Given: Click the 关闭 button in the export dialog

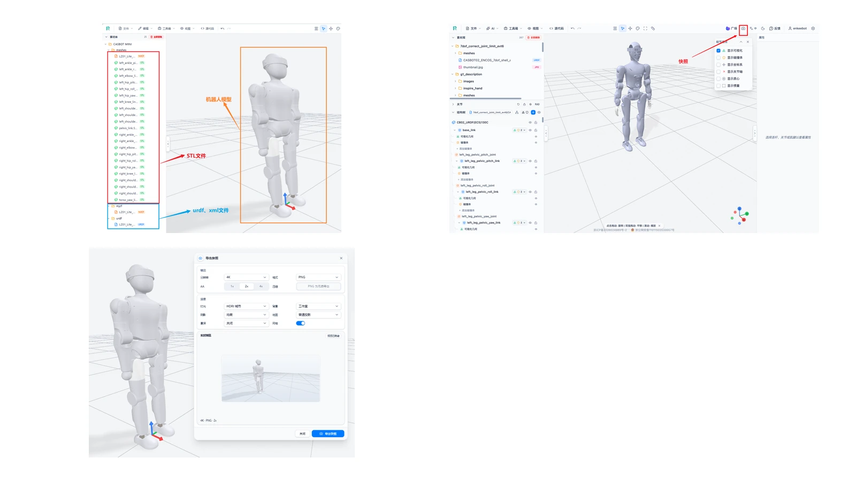Looking at the screenshot, I should (302, 433).
